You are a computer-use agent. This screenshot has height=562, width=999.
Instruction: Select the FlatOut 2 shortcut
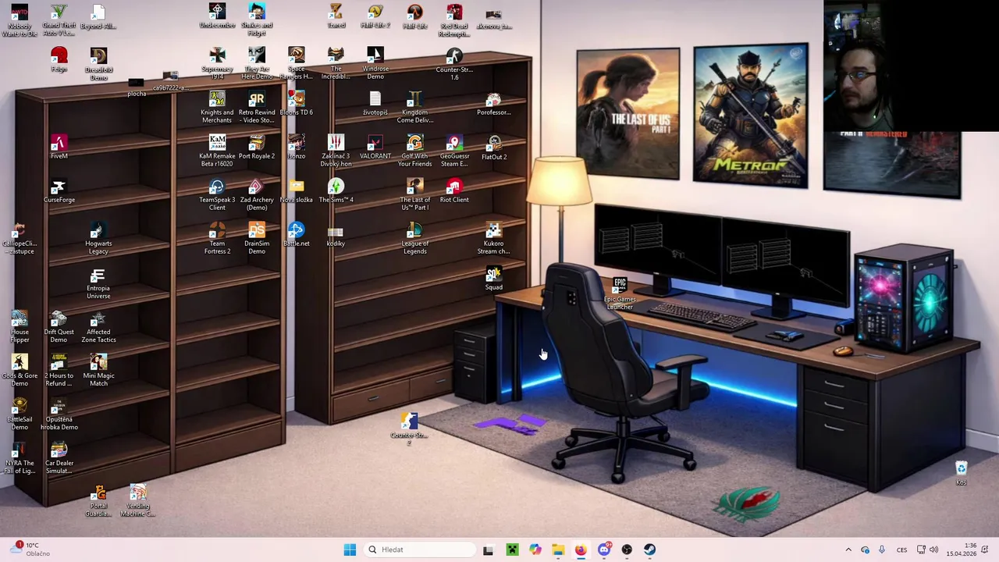[x=493, y=148]
